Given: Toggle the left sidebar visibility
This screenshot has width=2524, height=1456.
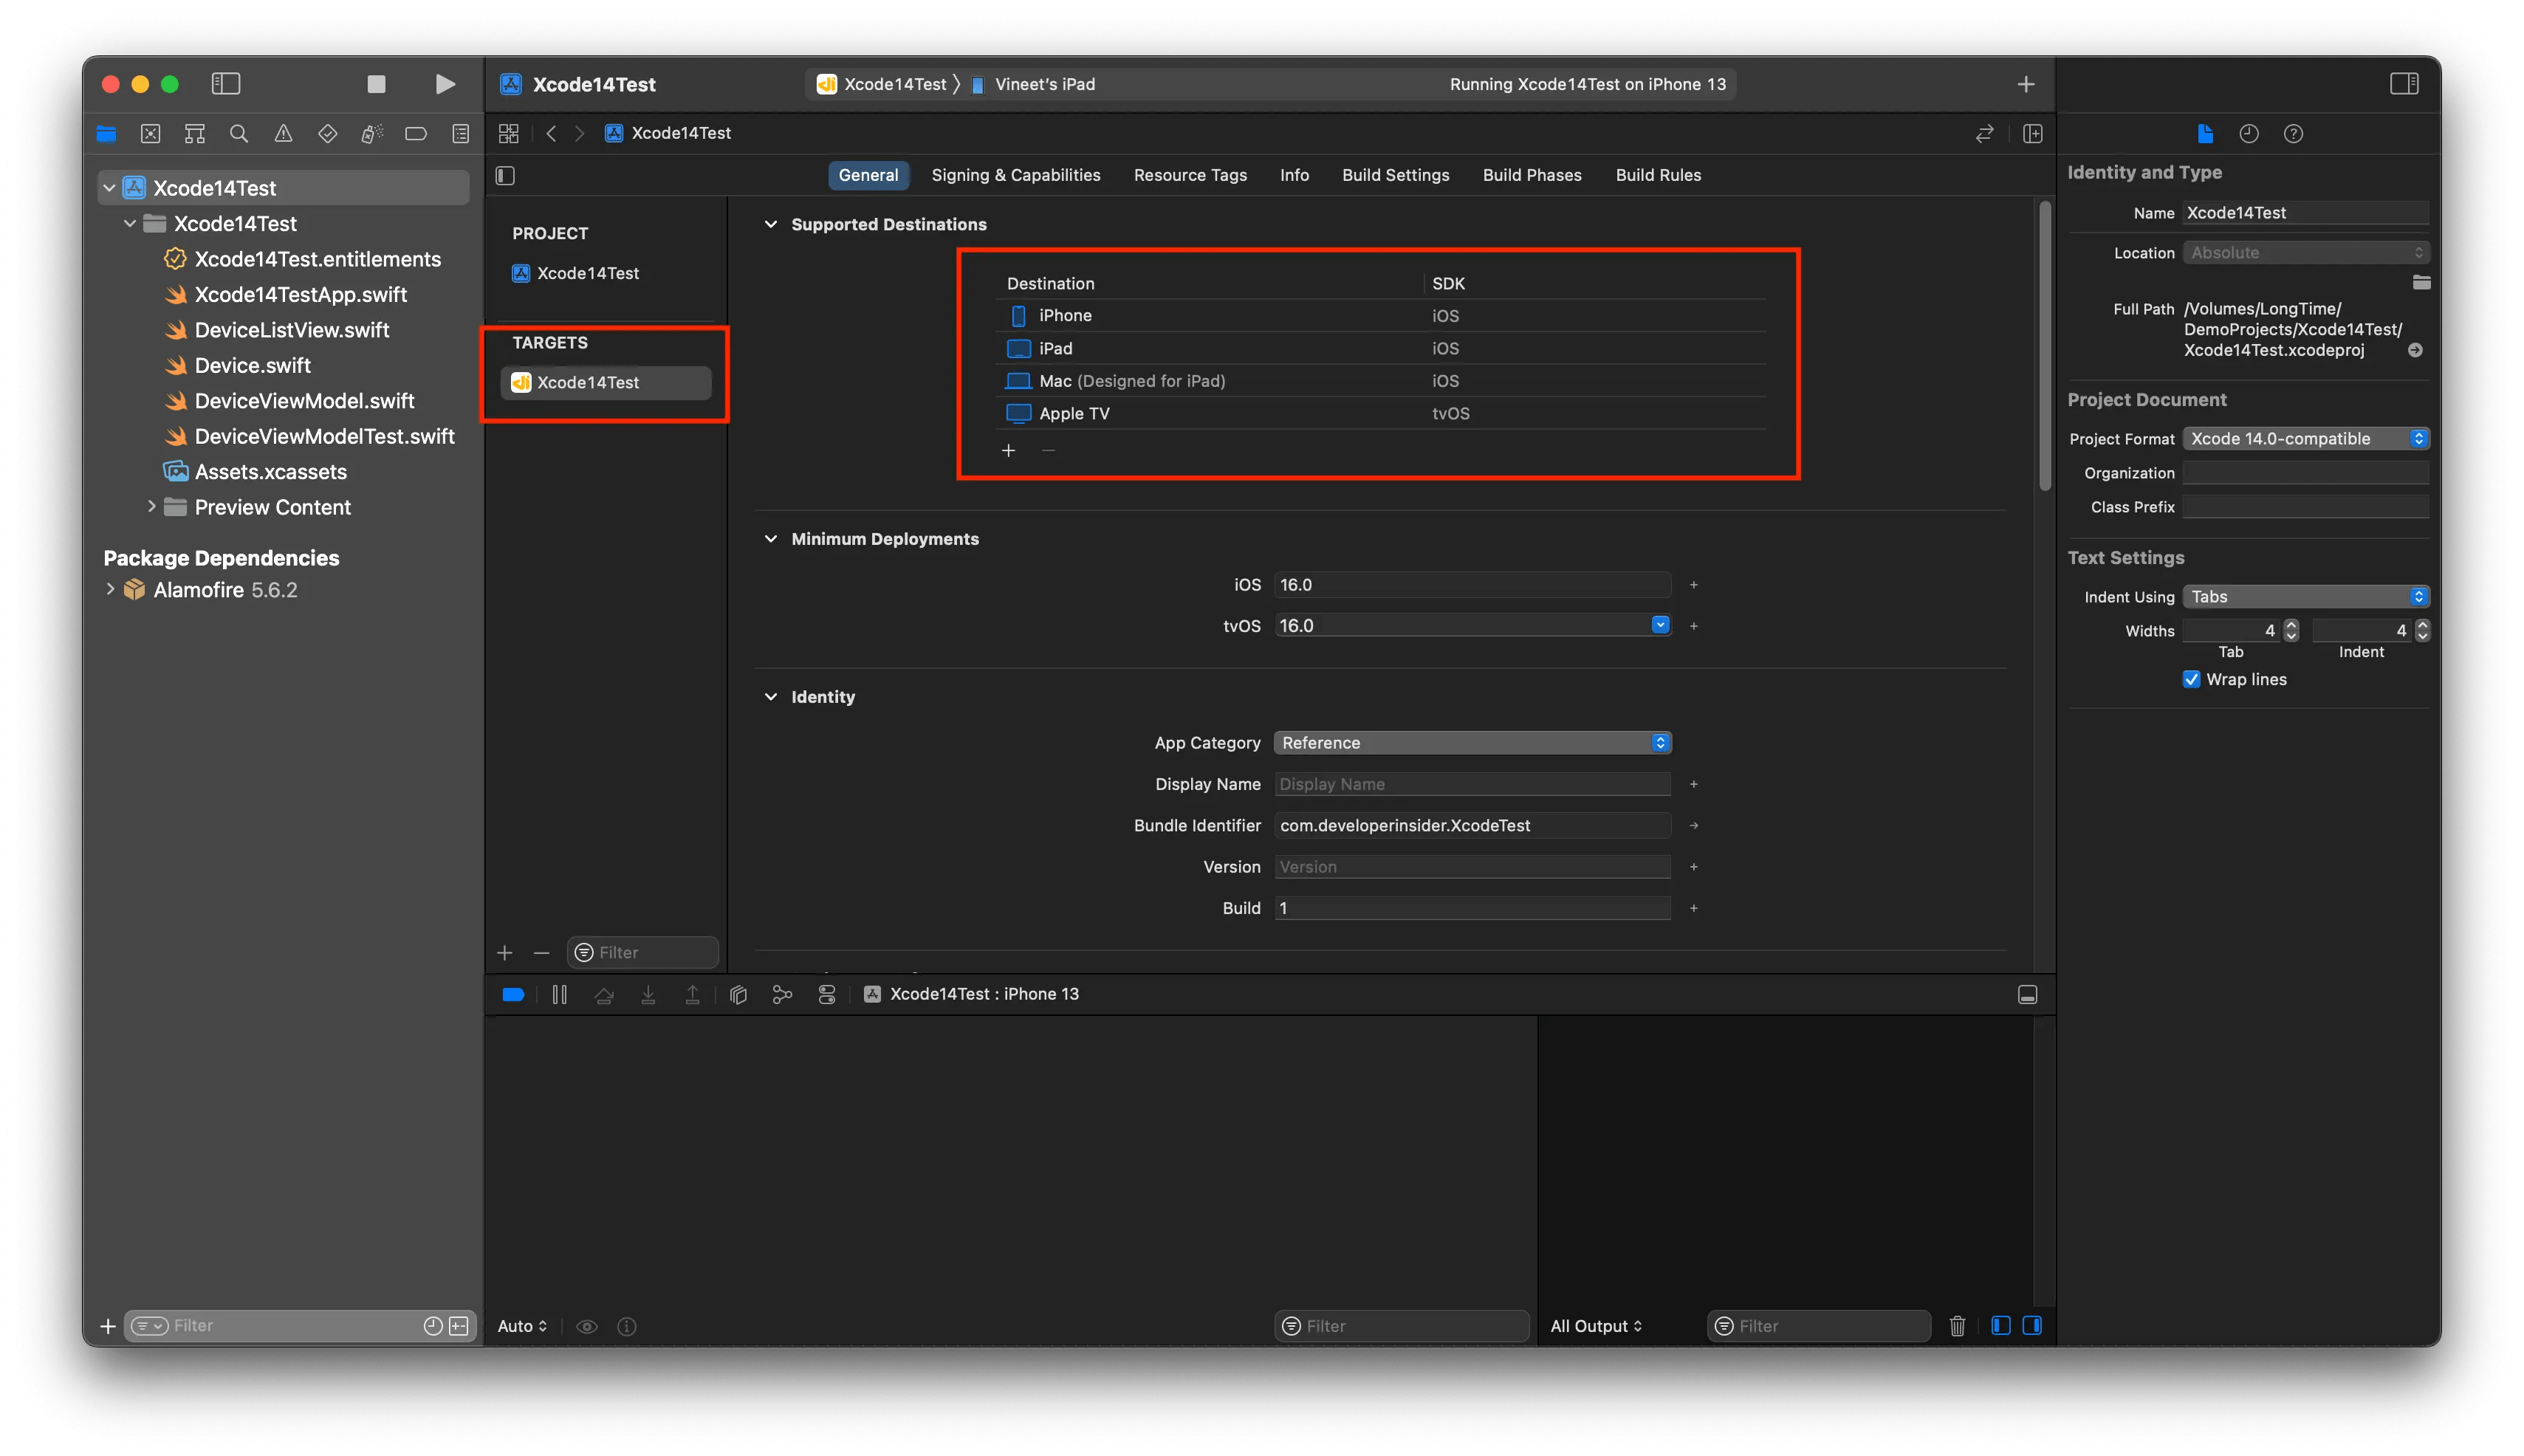Looking at the screenshot, I should 226,84.
